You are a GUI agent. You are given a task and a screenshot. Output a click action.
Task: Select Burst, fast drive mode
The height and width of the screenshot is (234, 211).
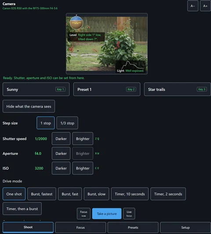[x=70, y=194]
